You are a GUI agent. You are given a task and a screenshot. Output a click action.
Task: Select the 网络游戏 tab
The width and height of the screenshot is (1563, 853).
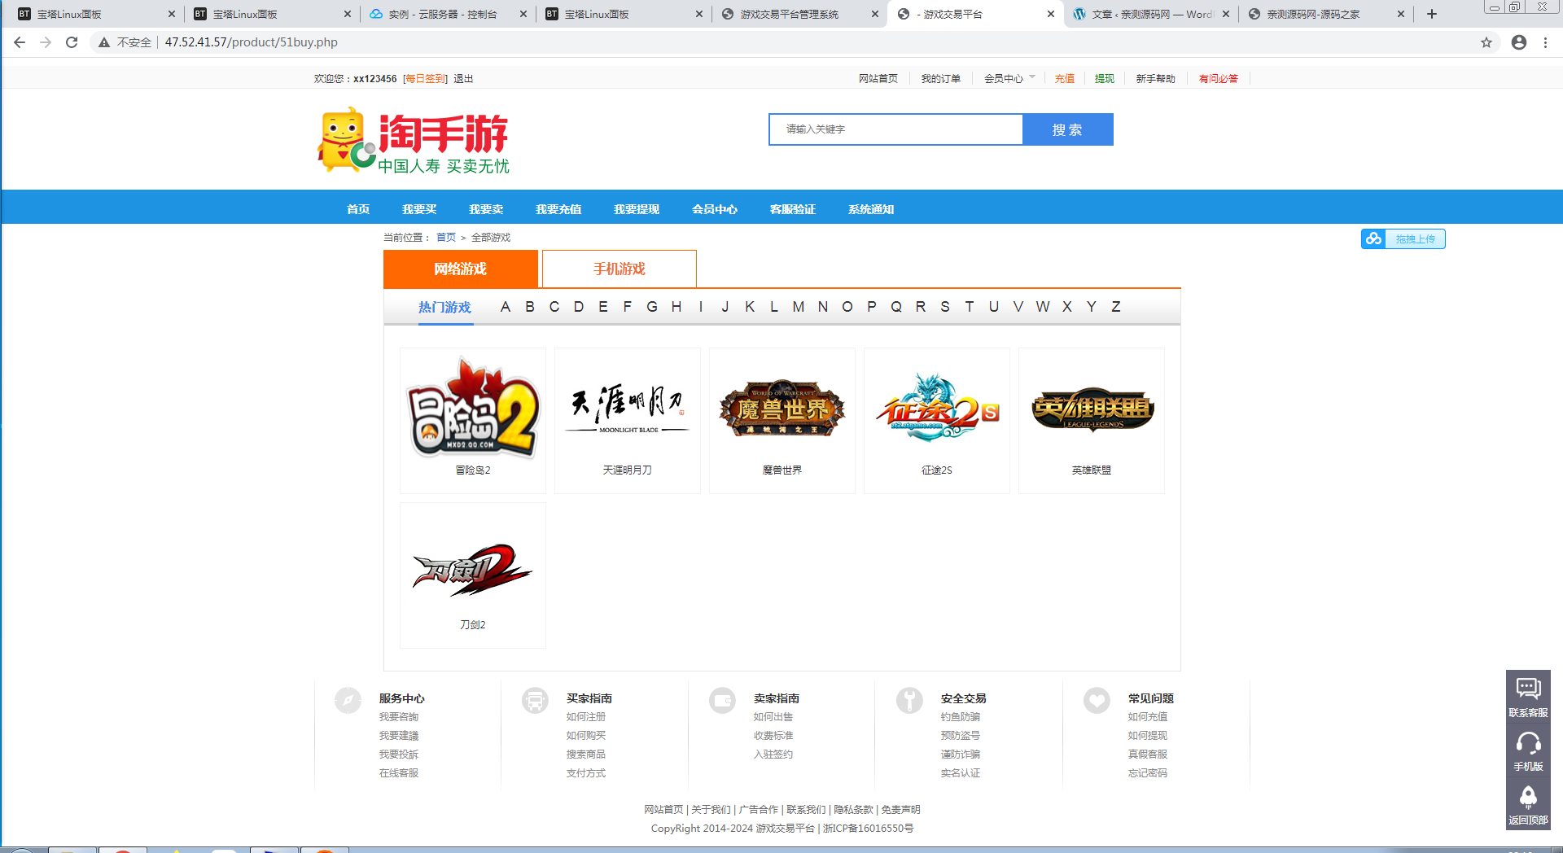[461, 269]
